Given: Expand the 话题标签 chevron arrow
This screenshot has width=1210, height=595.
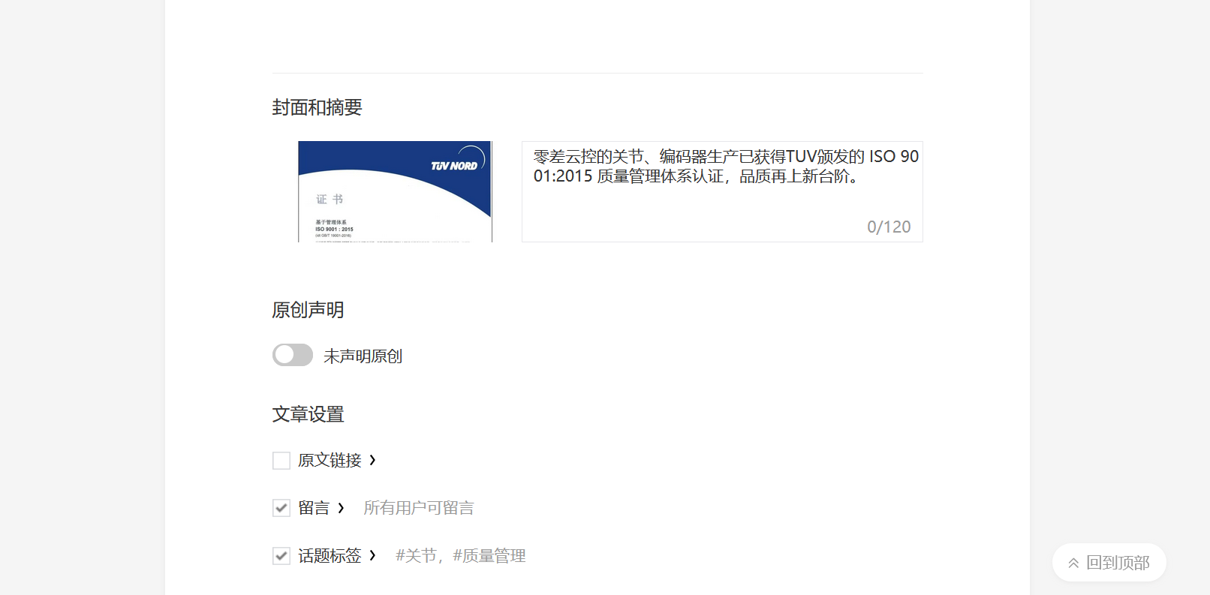Looking at the screenshot, I should tap(372, 555).
